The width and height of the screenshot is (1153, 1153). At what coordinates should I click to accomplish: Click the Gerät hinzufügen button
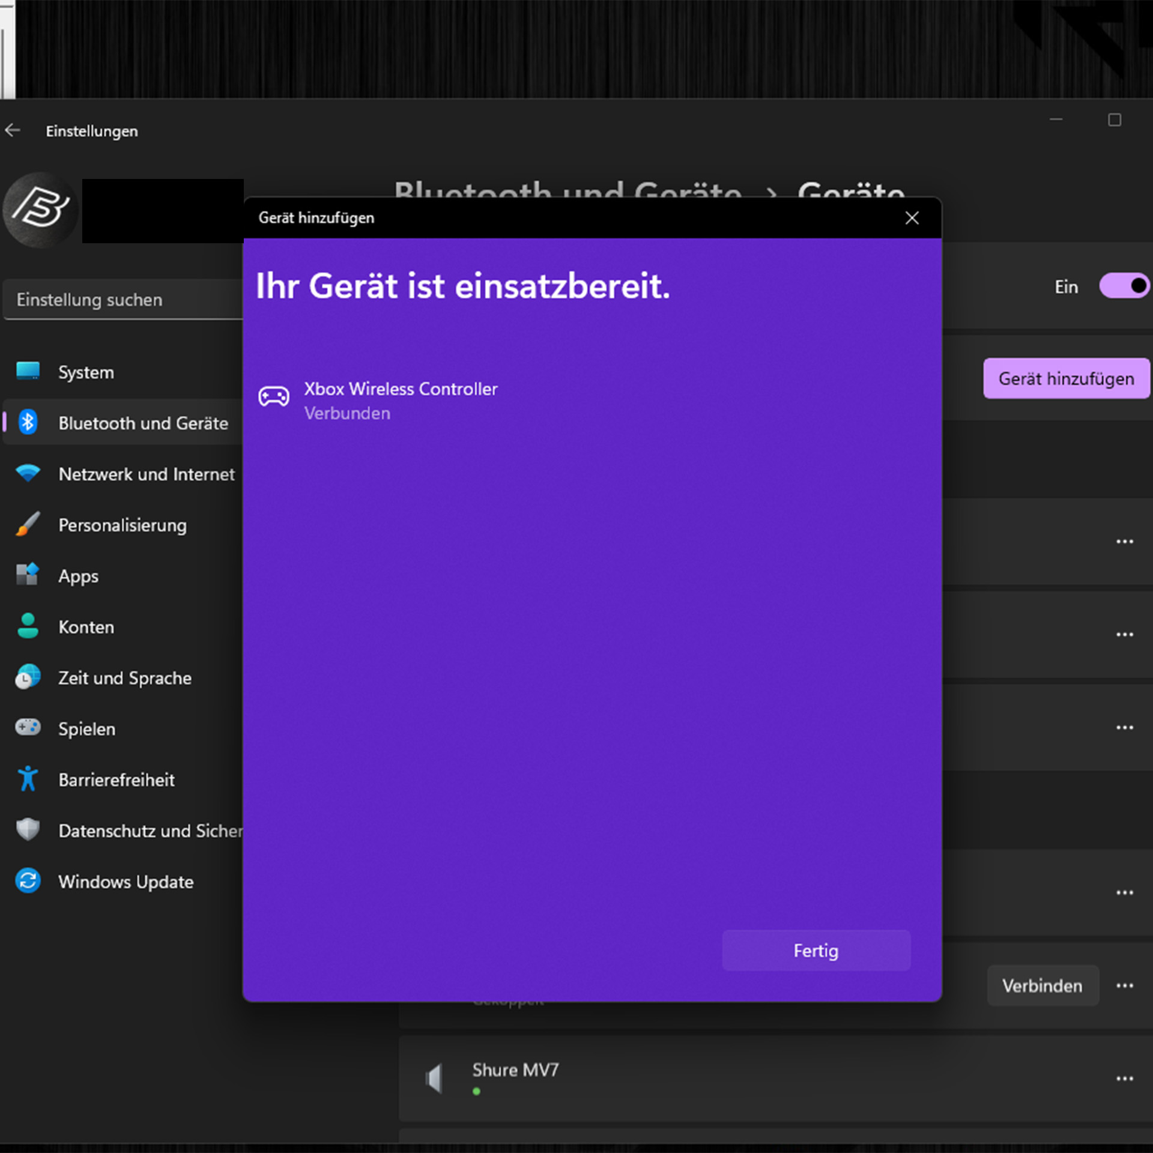pos(1066,378)
